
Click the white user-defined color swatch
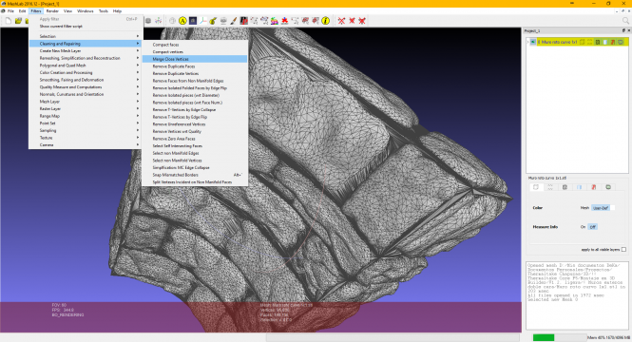click(x=613, y=208)
